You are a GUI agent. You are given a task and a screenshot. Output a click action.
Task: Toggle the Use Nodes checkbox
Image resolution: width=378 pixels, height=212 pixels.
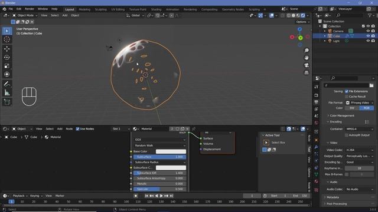[x=77, y=129]
